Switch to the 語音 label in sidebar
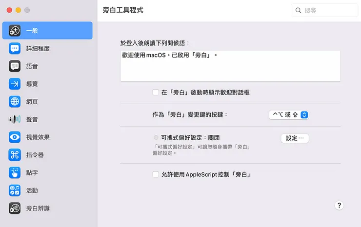Image resolution: width=361 pixels, height=227 pixels. pyautogui.click(x=32, y=66)
